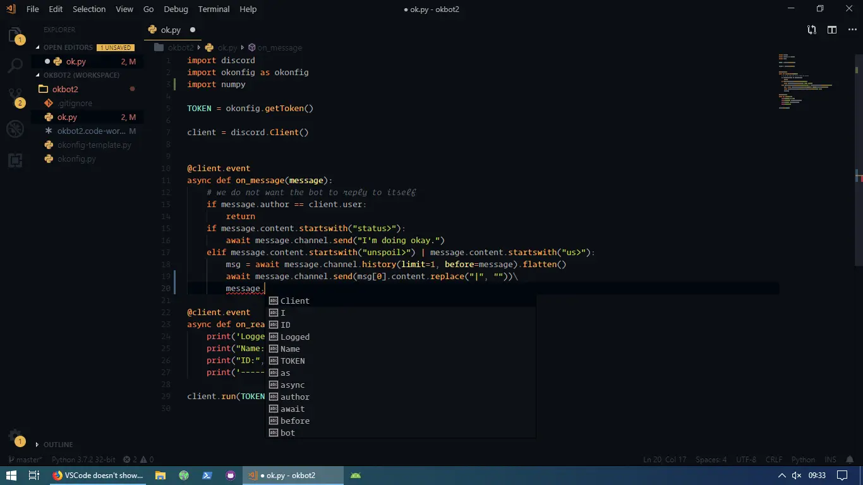
Task: Open Task View on the taskbar
Action: pos(35,476)
